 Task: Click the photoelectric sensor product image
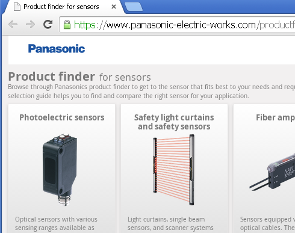tap(60, 169)
